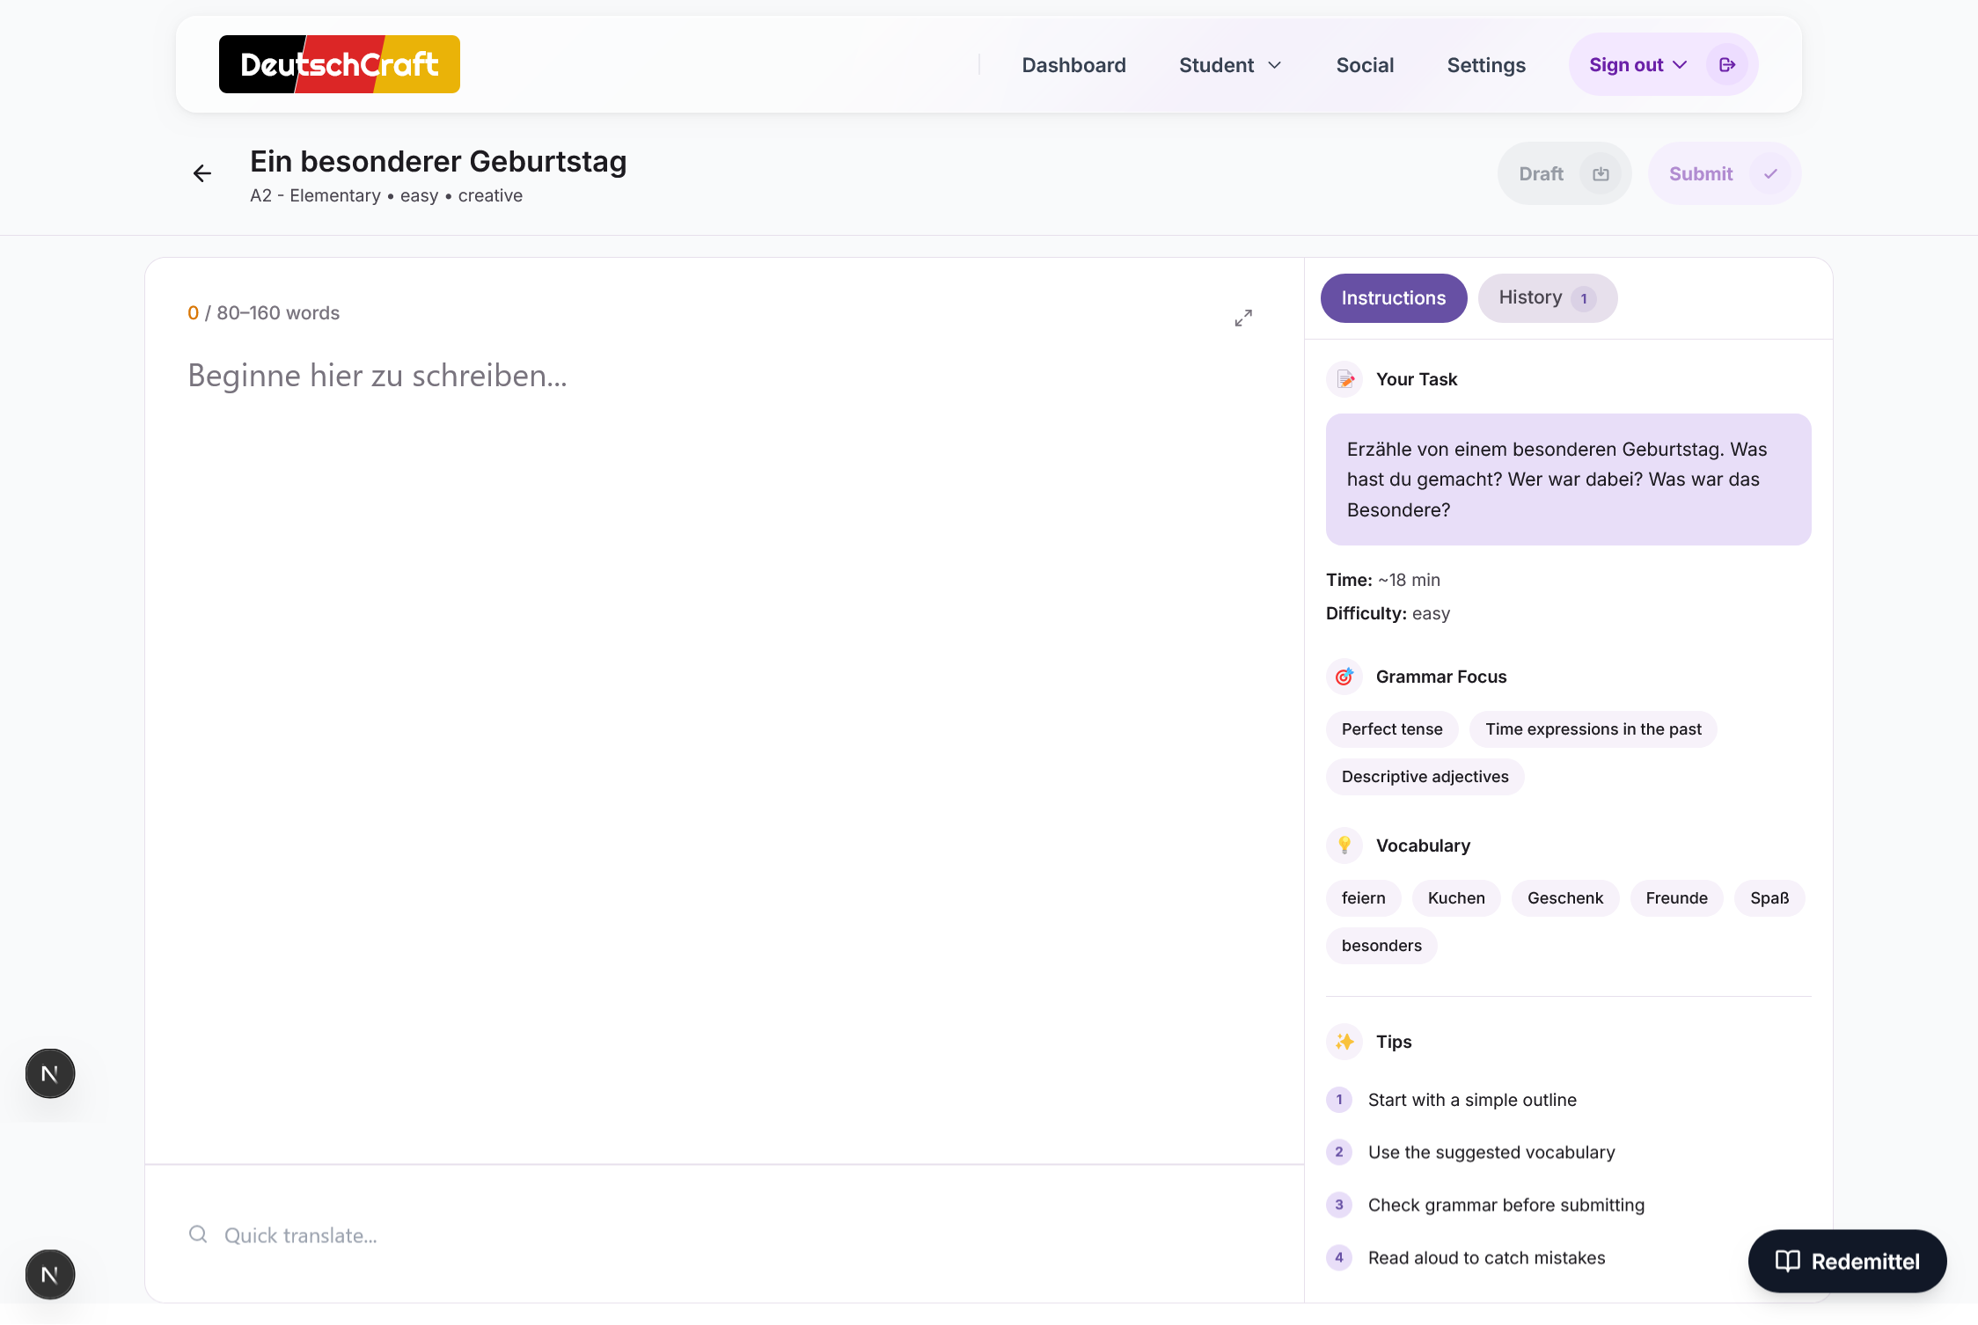Screen dimensions: 1978x1325
Task: Click the Redemittel book icon
Action: click(x=1787, y=1261)
